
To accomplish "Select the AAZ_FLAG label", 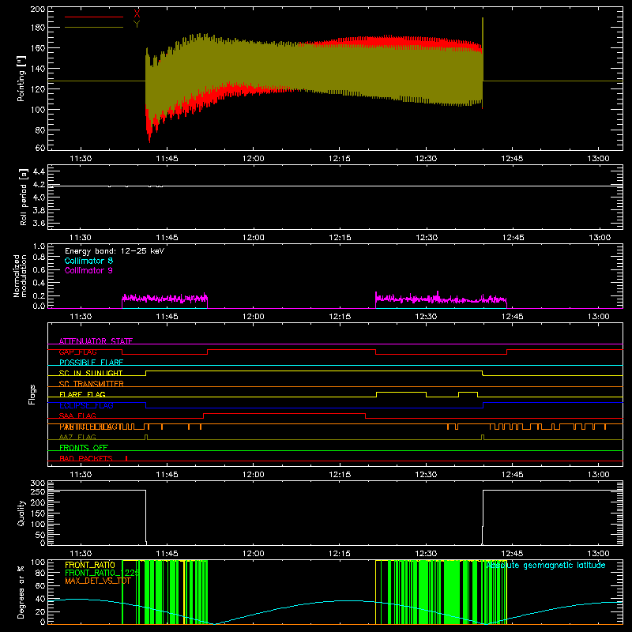I will (77, 437).
